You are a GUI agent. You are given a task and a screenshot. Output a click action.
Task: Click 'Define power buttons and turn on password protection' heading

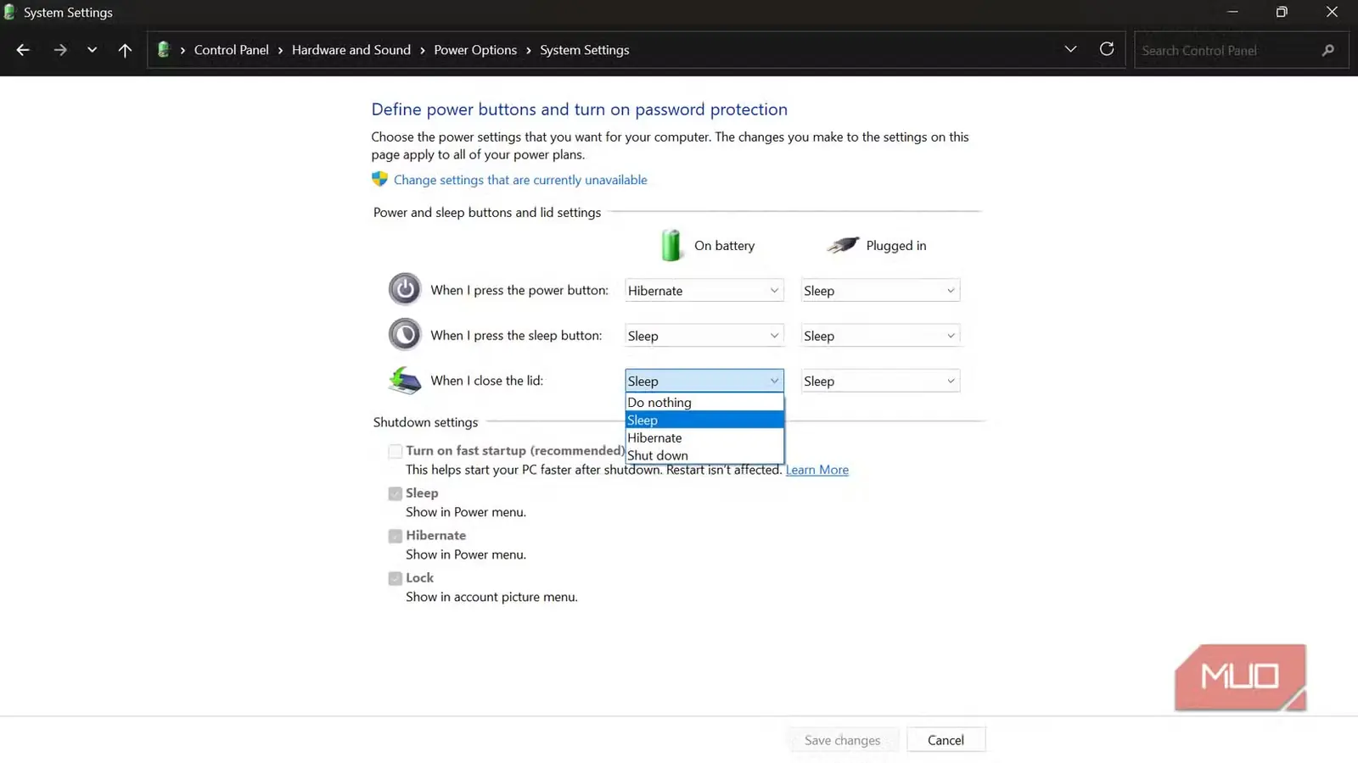(x=580, y=109)
